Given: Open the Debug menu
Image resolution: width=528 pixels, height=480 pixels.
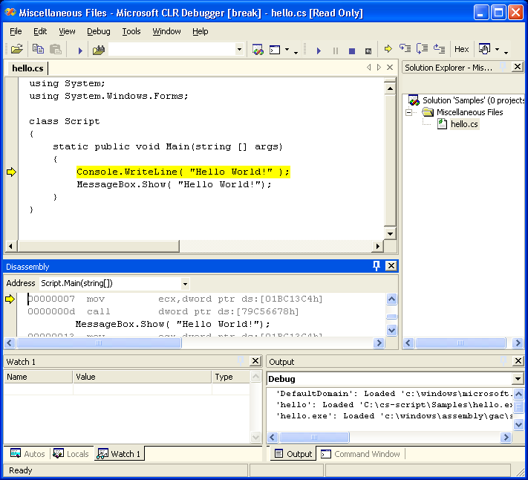Looking at the screenshot, I should pyautogui.click(x=98, y=31).
